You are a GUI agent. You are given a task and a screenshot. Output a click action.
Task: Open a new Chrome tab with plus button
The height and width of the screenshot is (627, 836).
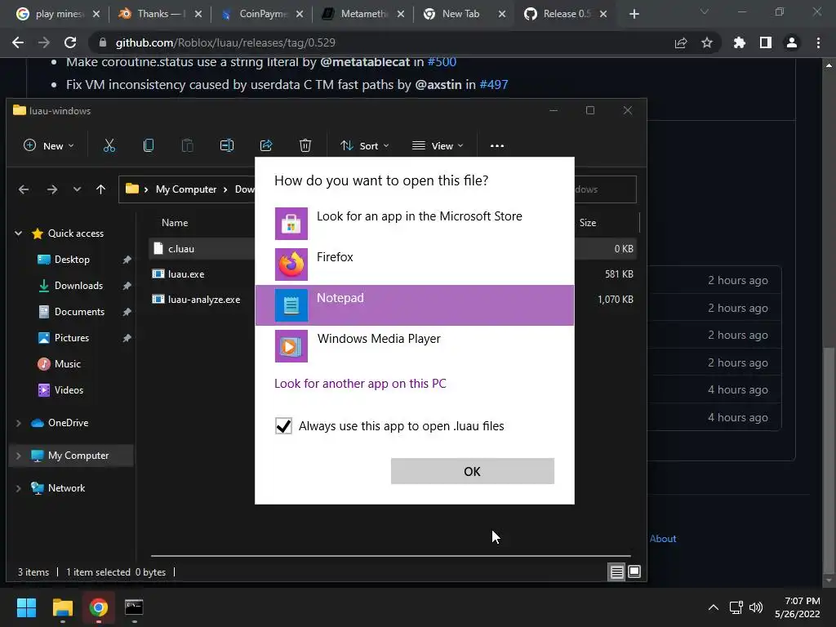634,14
